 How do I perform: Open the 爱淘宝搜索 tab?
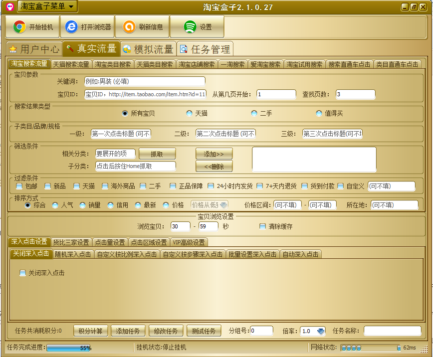(x=265, y=65)
